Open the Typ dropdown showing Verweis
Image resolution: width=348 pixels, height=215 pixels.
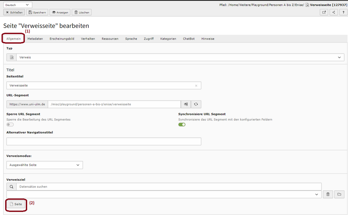coord(180,57)
